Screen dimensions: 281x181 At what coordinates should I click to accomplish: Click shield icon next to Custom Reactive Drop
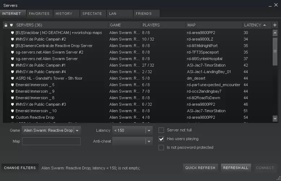point(12,117)
